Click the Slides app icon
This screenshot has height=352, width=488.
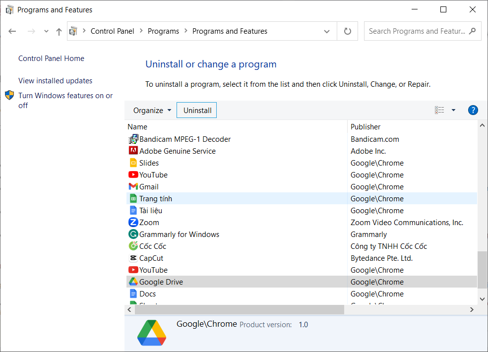click(133, 163)
